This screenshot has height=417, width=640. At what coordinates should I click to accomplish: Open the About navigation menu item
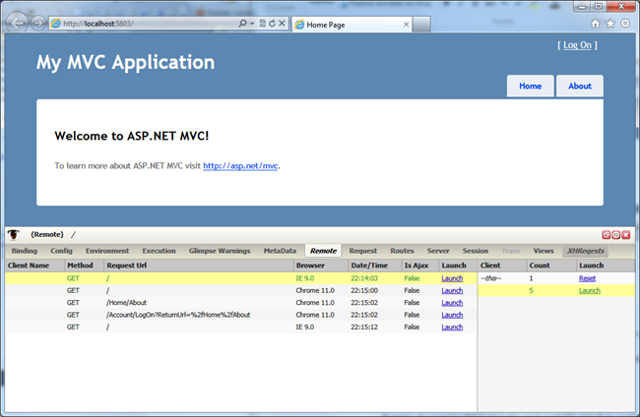(x=579, y=86)
